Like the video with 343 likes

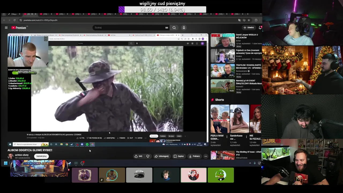[138, 156]
